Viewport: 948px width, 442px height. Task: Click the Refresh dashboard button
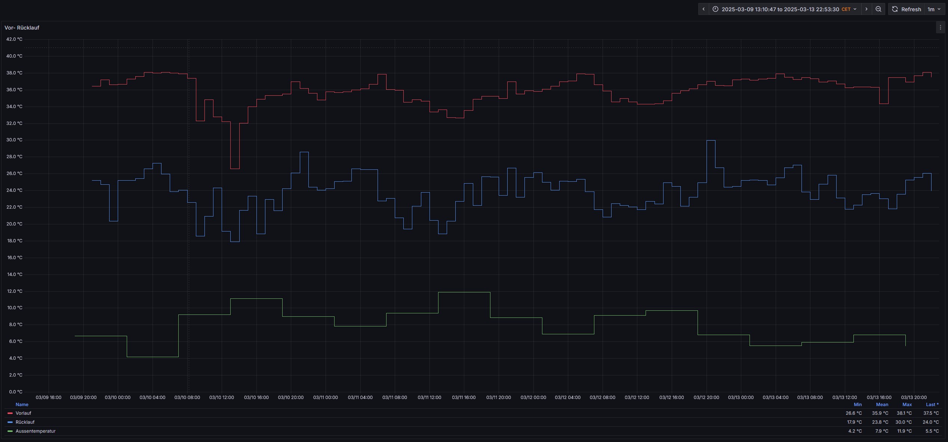[907, 9]
